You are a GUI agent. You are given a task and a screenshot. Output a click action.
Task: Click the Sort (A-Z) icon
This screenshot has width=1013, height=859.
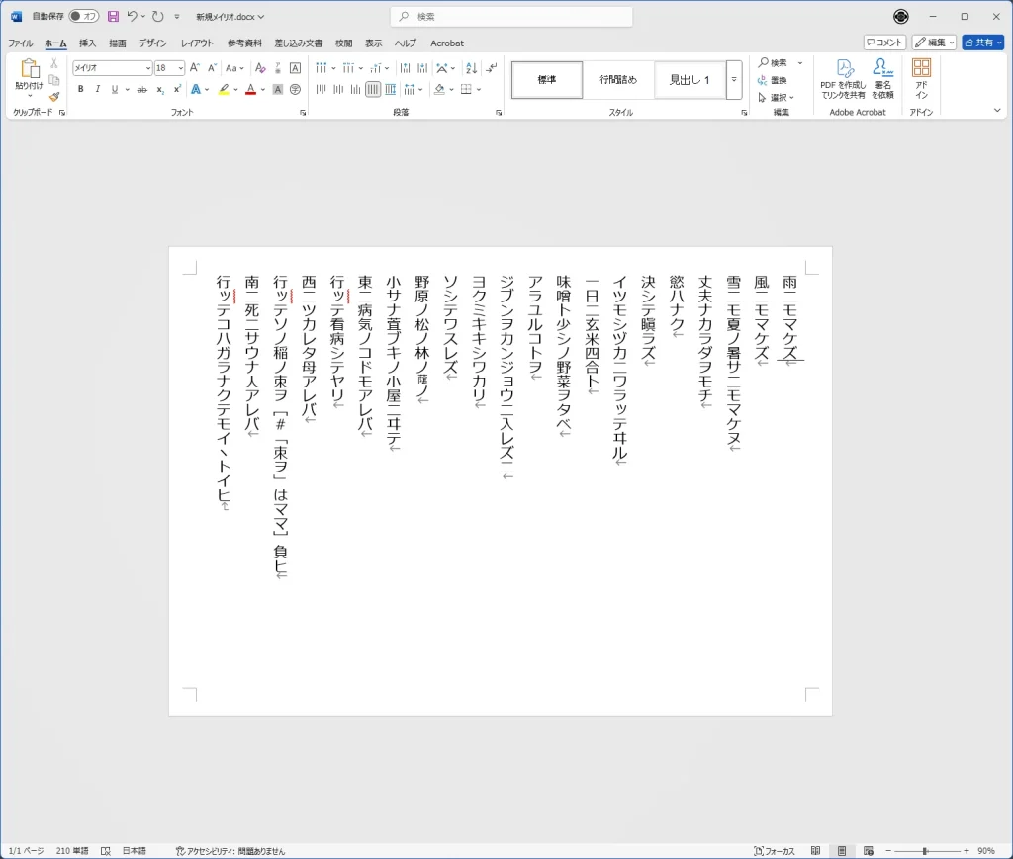[x=470, y=68]
